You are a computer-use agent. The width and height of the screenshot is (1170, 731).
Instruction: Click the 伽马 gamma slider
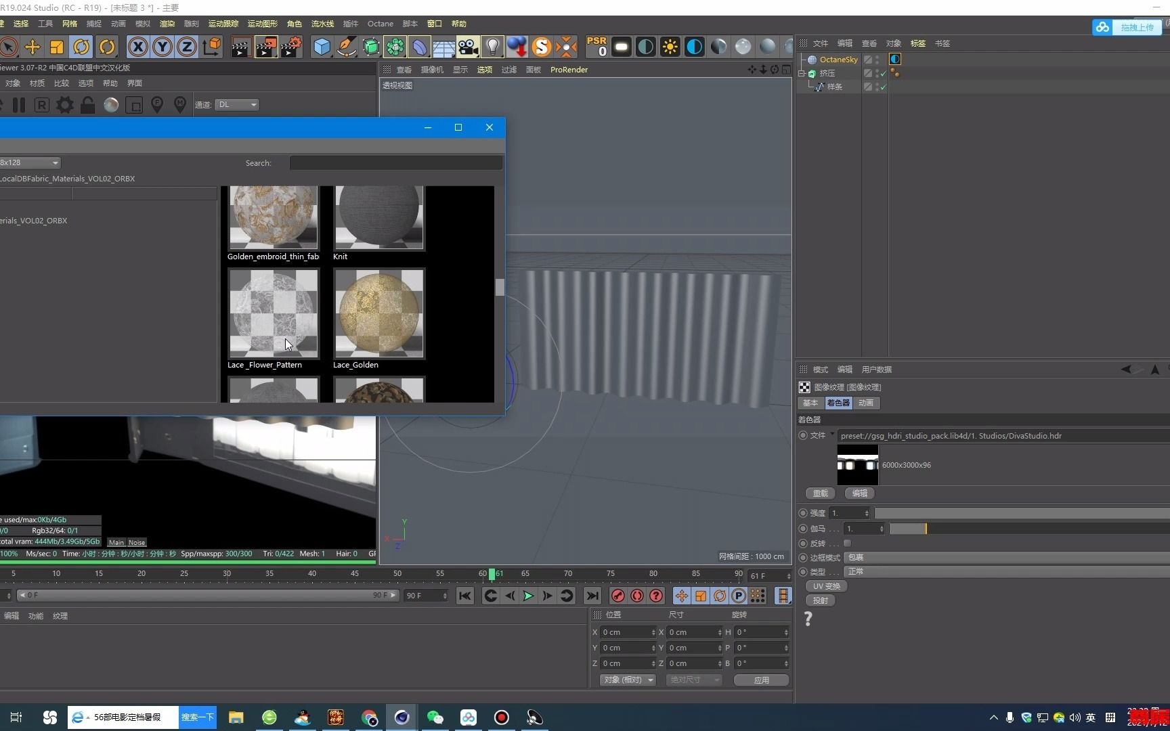pyautogui.click(x=1029, y=529)
